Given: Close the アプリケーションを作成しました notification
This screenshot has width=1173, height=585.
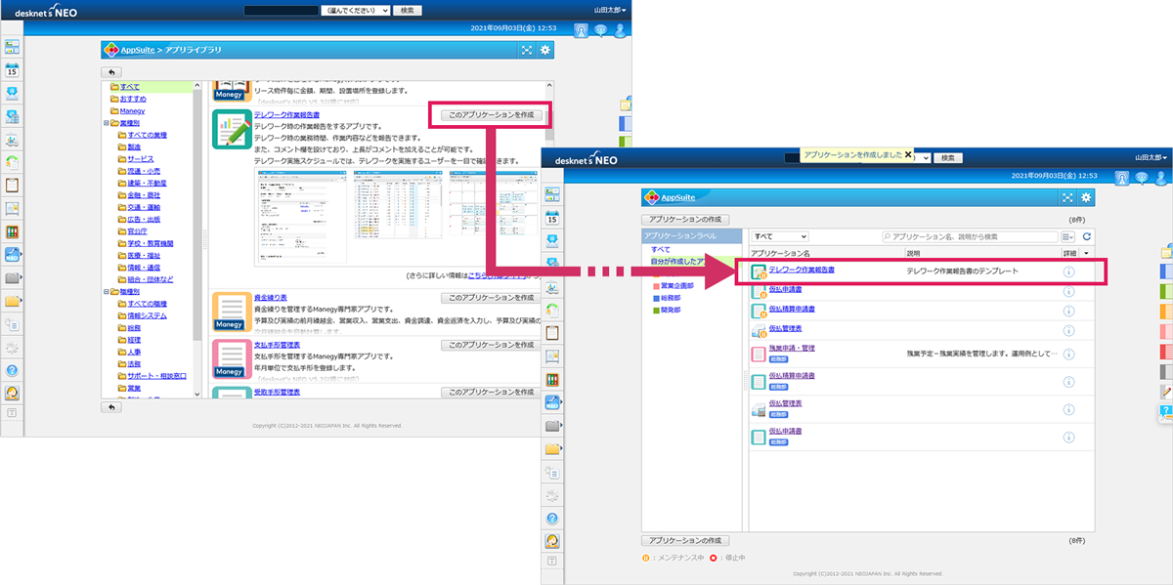Looking at the screenshot, I should [x=908, y=154].
